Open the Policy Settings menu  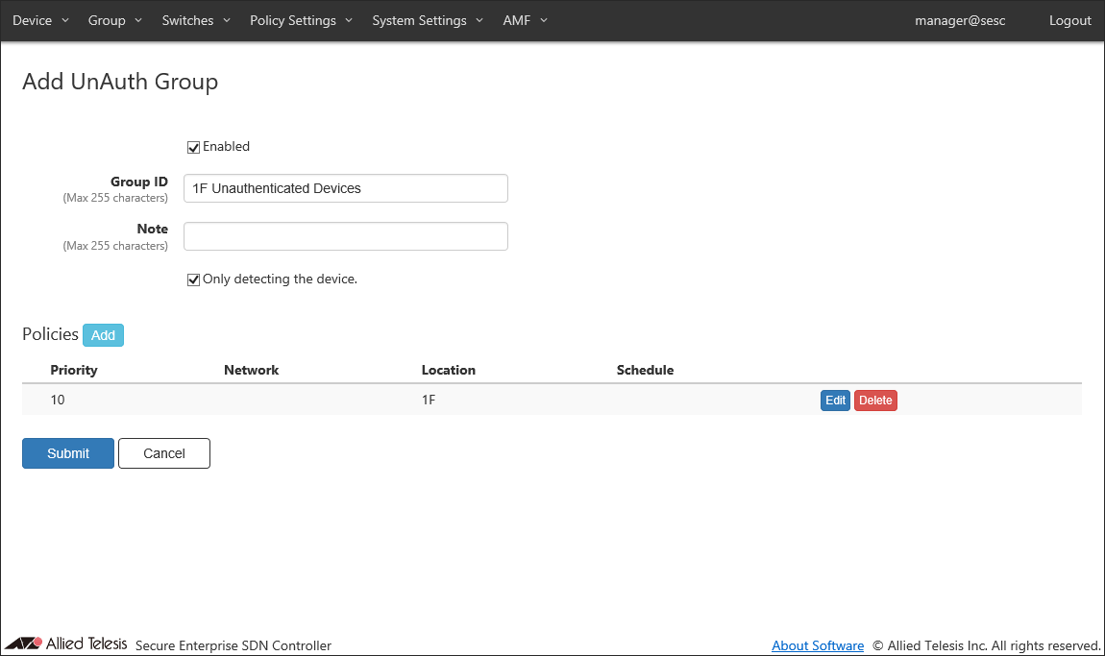coord(301,20)
